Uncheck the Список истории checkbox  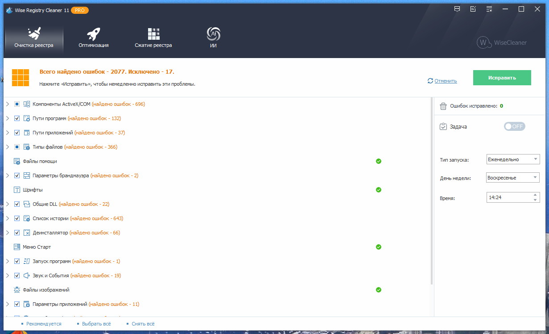click(x=17, y=218)
